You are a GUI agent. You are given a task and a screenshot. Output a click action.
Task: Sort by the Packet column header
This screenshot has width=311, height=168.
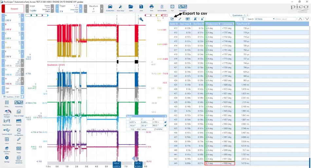pos(174,24)
